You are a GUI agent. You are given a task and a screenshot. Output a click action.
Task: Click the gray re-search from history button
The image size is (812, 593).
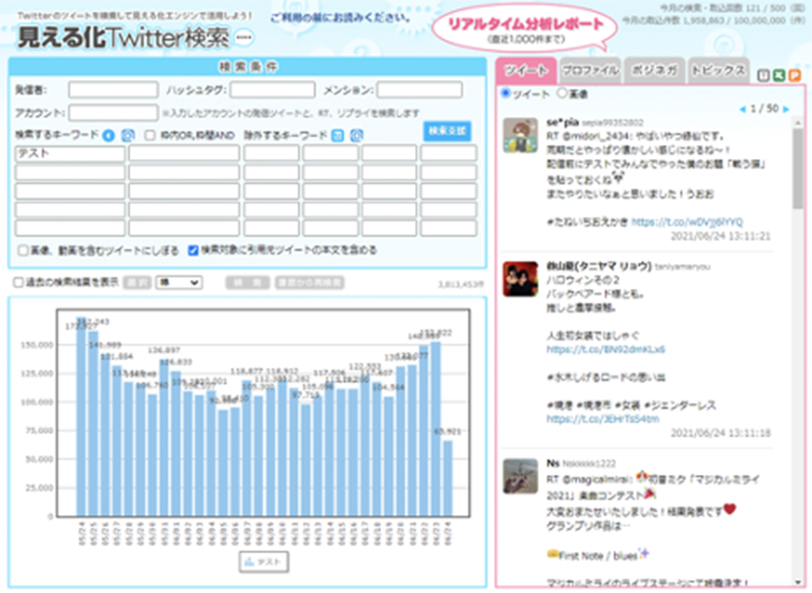[x=310, y=283]
